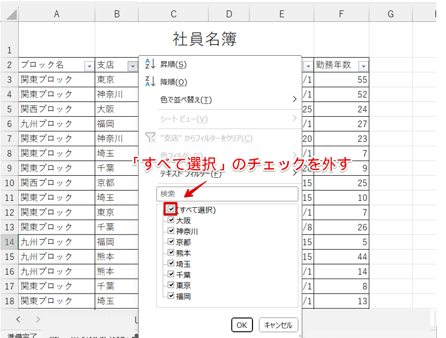Select row 10 header
This screenshot has width=446, height=338.
10,183
